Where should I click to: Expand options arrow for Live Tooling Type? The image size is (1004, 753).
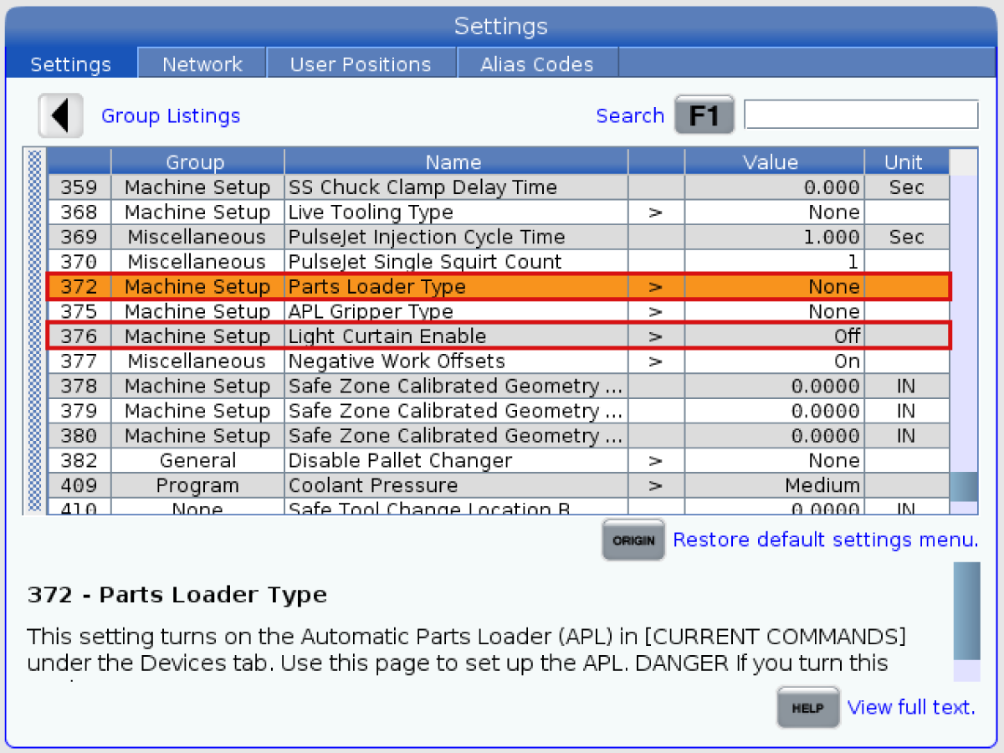[x=655, y=213]
